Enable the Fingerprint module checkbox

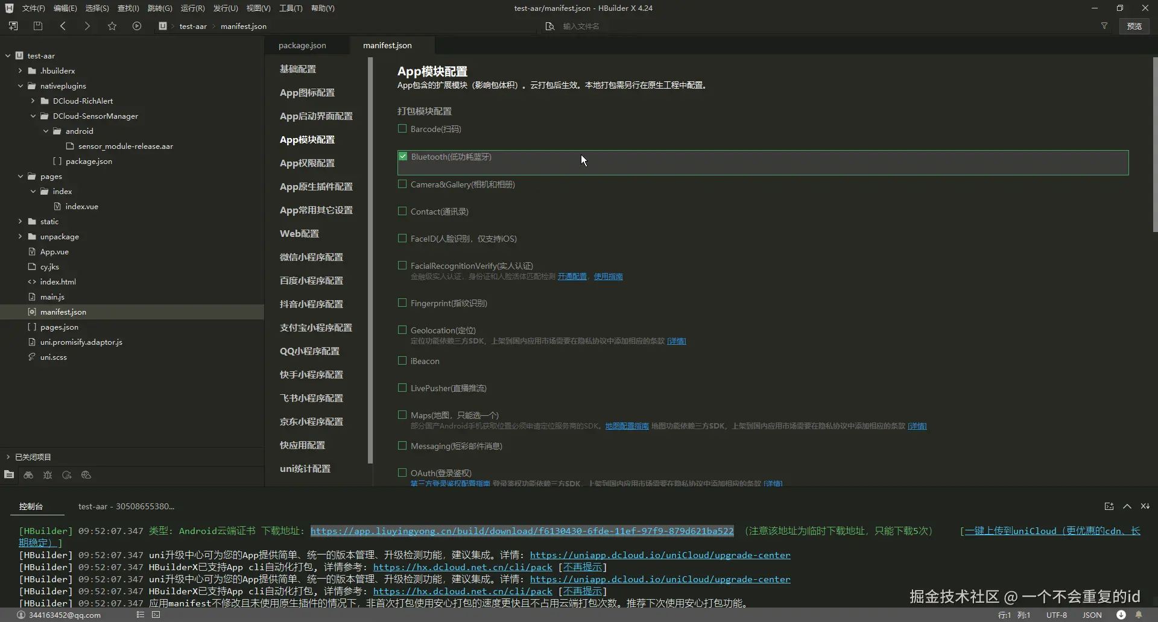pyautogui.click(x=402, y=303)
